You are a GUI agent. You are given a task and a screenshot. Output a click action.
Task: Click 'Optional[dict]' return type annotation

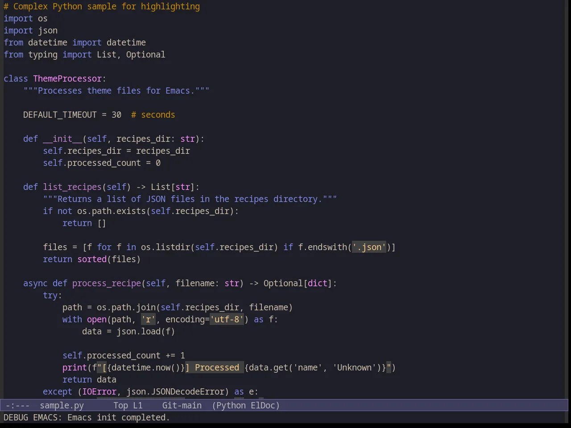[x=298, y=283]
